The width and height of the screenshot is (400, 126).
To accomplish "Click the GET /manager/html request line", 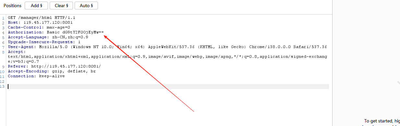I will [42, 18].
